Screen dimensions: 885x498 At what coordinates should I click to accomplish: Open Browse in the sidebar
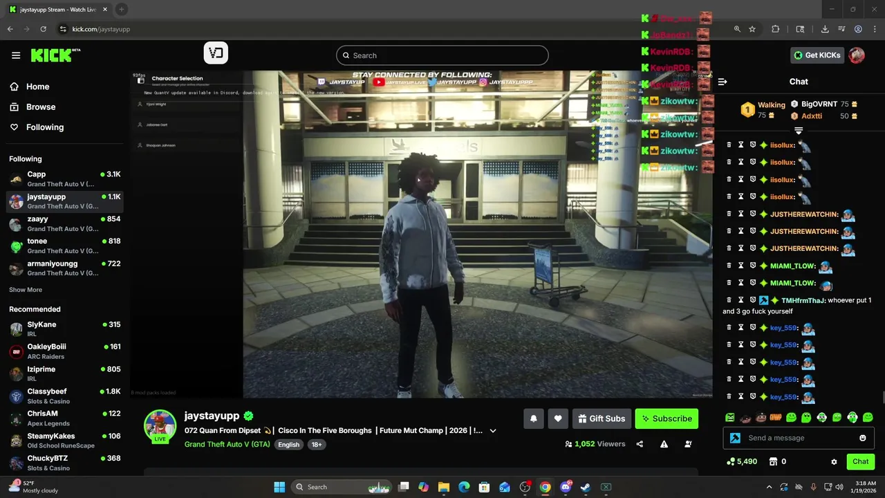click(x=32, y=107)
